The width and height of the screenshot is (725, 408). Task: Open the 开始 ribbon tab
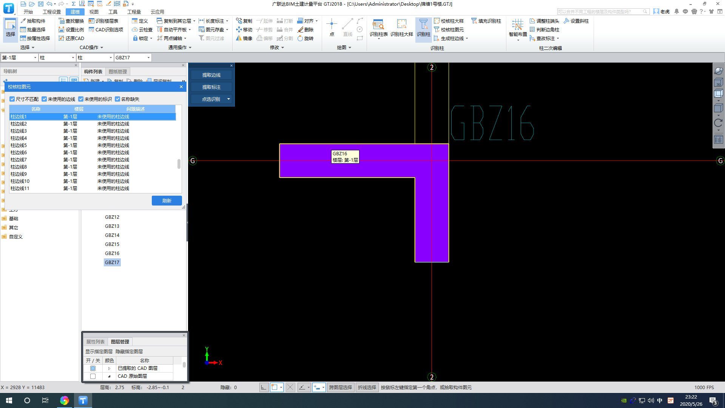[x=28, y=12]
